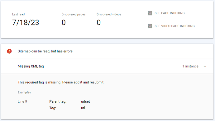Click the "1 instance" count

tap(190, 66)
